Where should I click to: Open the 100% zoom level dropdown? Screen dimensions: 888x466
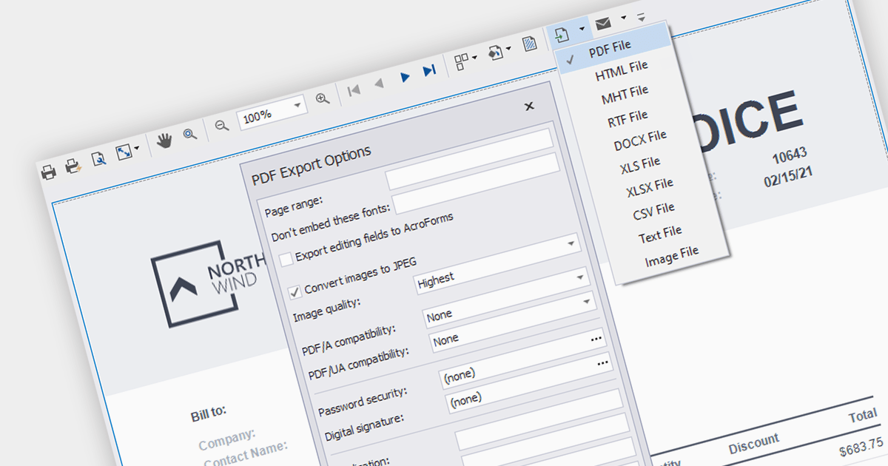tap(299, 106)
